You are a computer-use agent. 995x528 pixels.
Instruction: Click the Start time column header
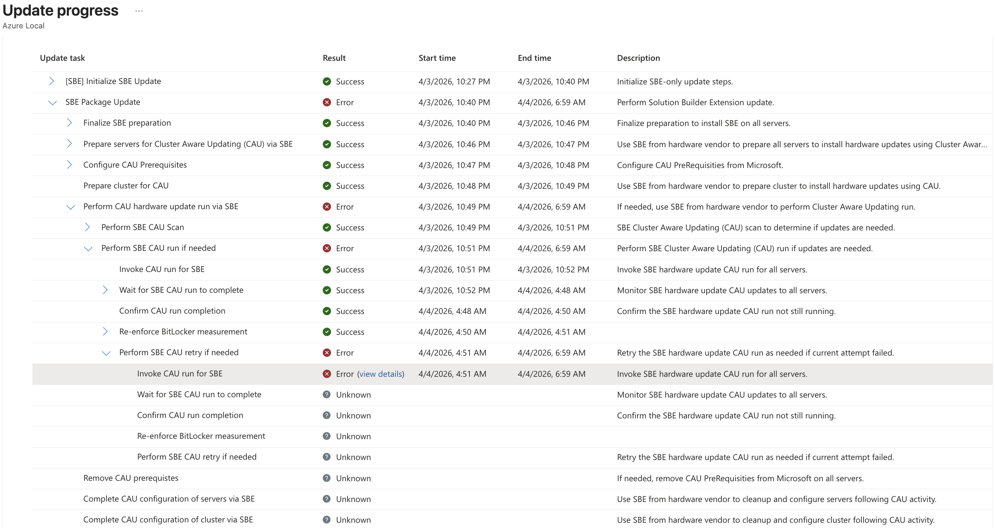(437, 58)
